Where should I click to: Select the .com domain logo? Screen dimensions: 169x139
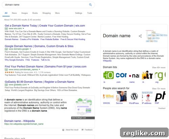pyautogui.click(x=121, y=75)
